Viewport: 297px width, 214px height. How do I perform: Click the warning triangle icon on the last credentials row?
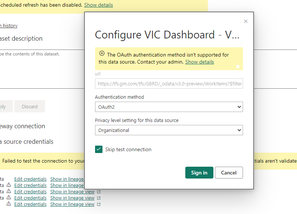pos(9,204)
